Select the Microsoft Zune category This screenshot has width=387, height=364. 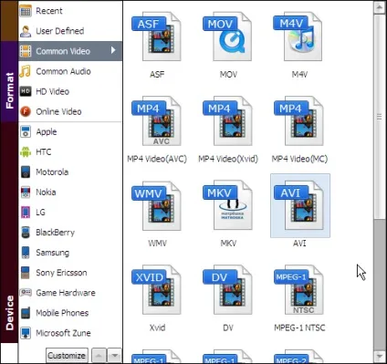70,333
